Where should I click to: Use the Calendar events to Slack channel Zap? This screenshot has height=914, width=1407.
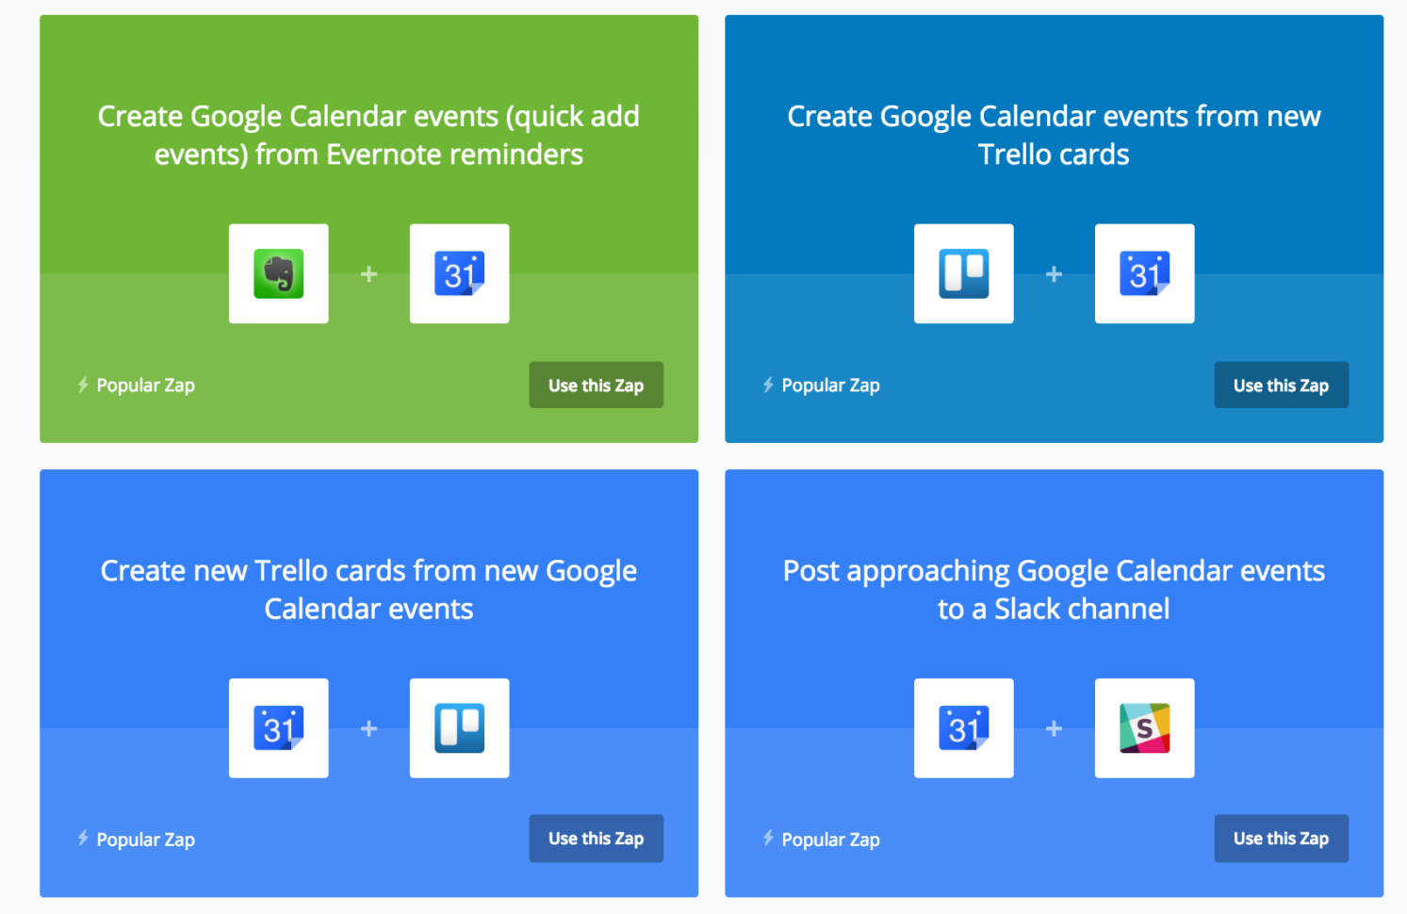[1281, 839]
